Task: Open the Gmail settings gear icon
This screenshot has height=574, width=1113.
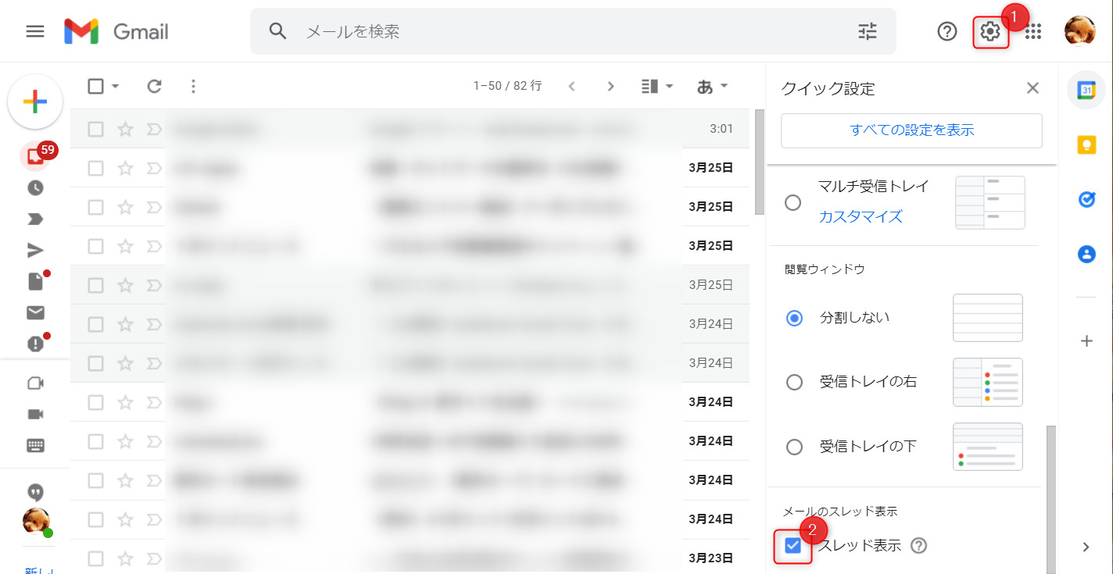Action: tap(990, 32)
